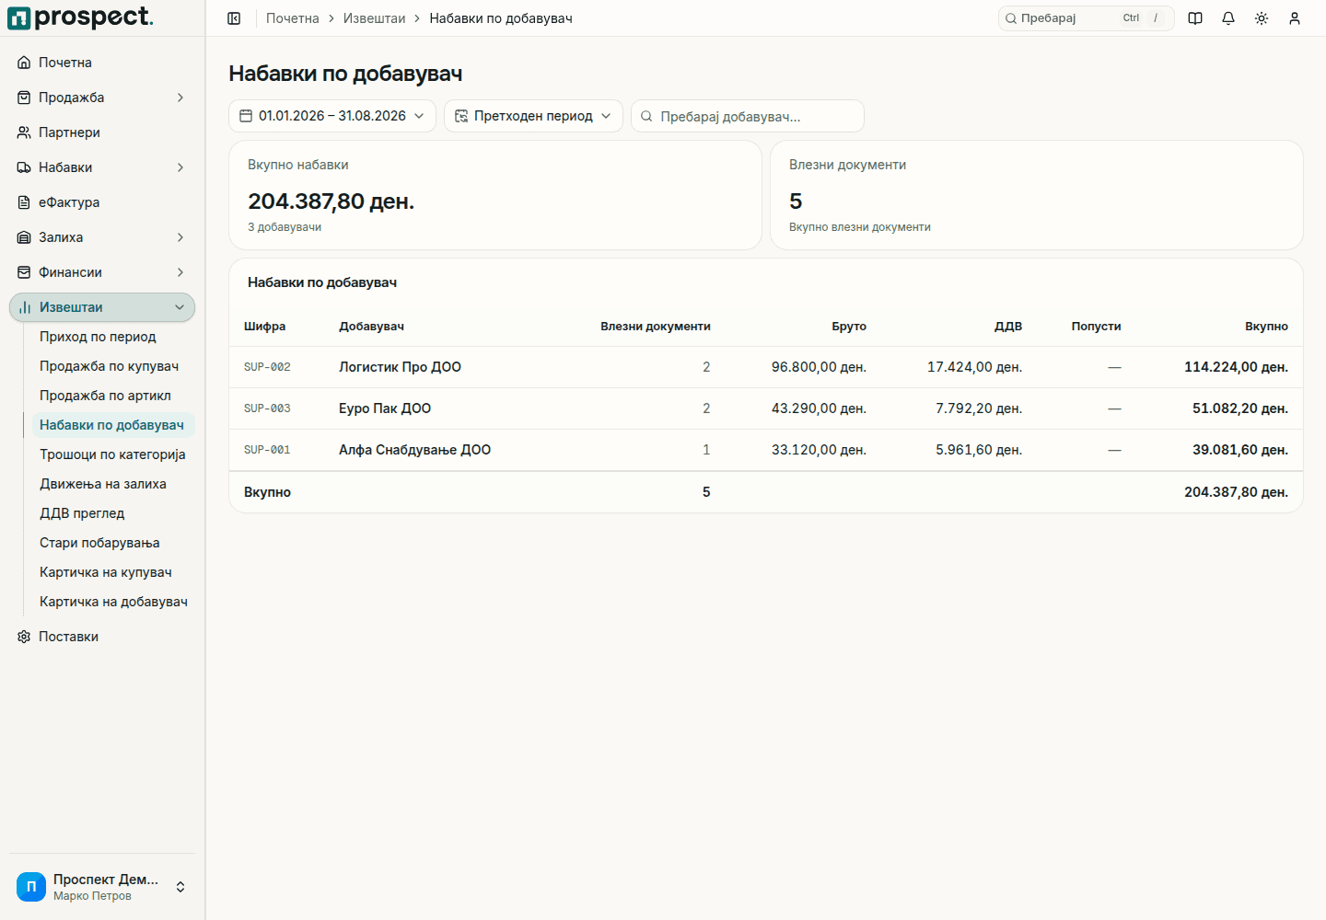Expand the Продажба submenu chevron
The width and height of the screenshot is (1326, 920).
coord(180,98)
